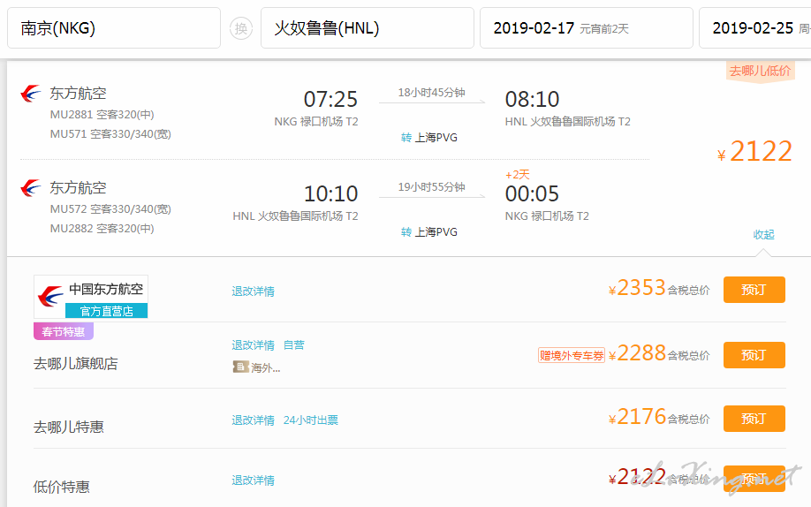The image size is (811, 507).
Task: Click the China Eastern logo beside MU2881
Action: tap(31, 94)
